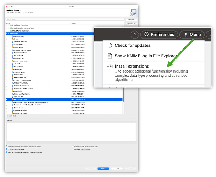This screenshot has width=216, height=177.
Task: Click the filter text search field
Action: click(36, 19)
